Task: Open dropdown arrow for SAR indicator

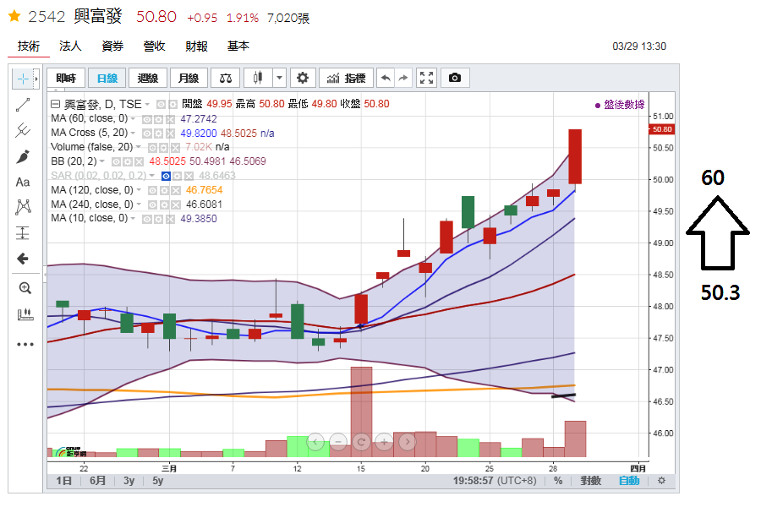Action: tap(152, 175)
